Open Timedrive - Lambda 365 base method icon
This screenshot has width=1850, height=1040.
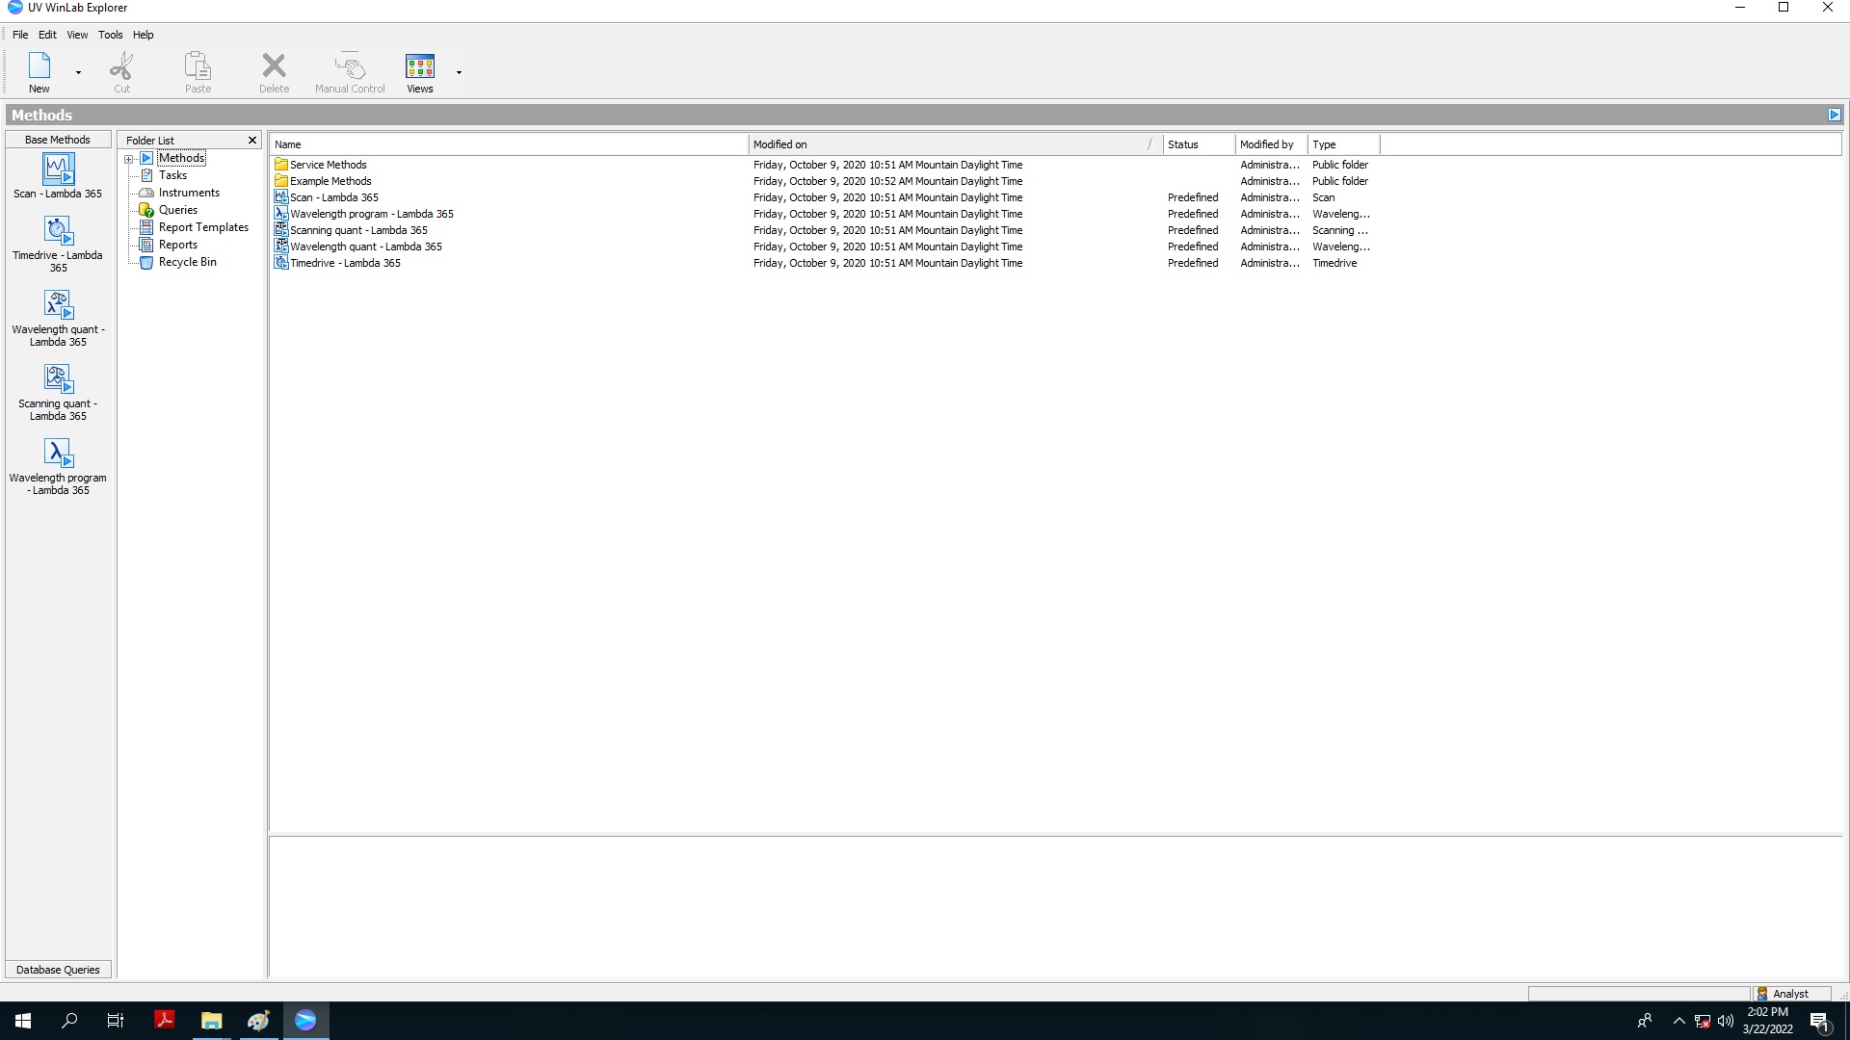(58, 231)
